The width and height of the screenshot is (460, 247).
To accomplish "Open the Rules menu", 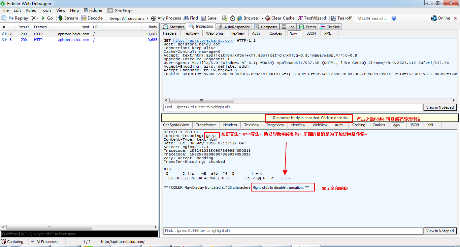I will [x=31, y=10].
